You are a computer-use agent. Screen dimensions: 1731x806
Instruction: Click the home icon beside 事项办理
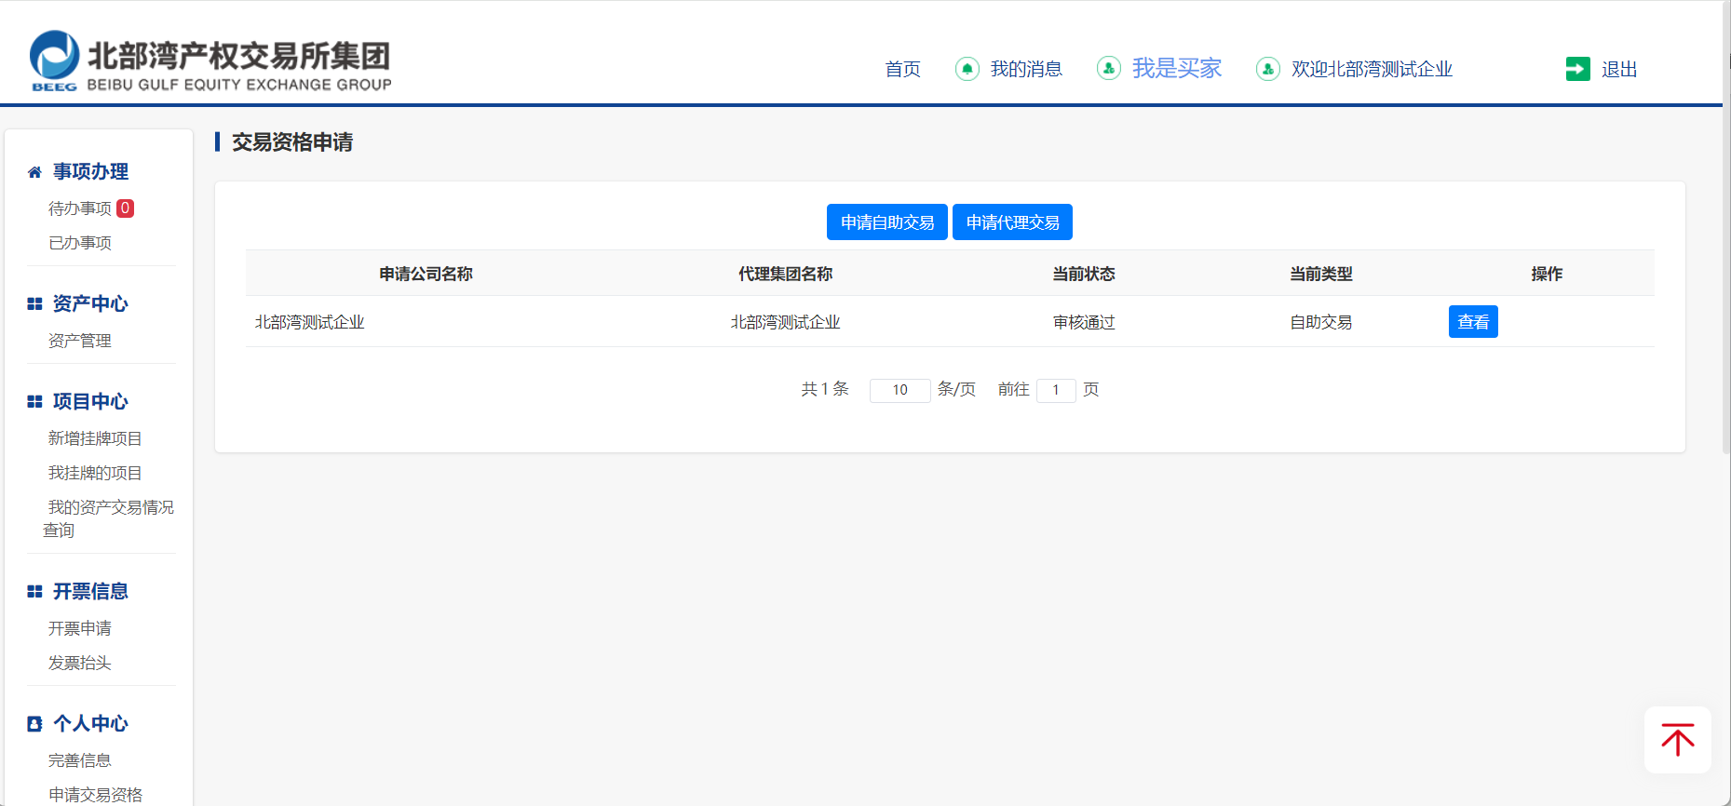click(x=34, y=172)
